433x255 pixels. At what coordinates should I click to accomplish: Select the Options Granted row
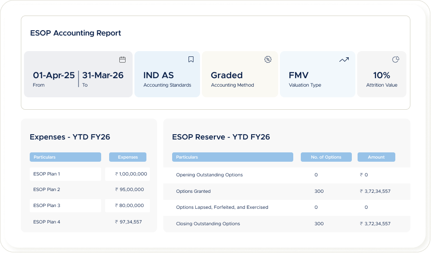286,191
